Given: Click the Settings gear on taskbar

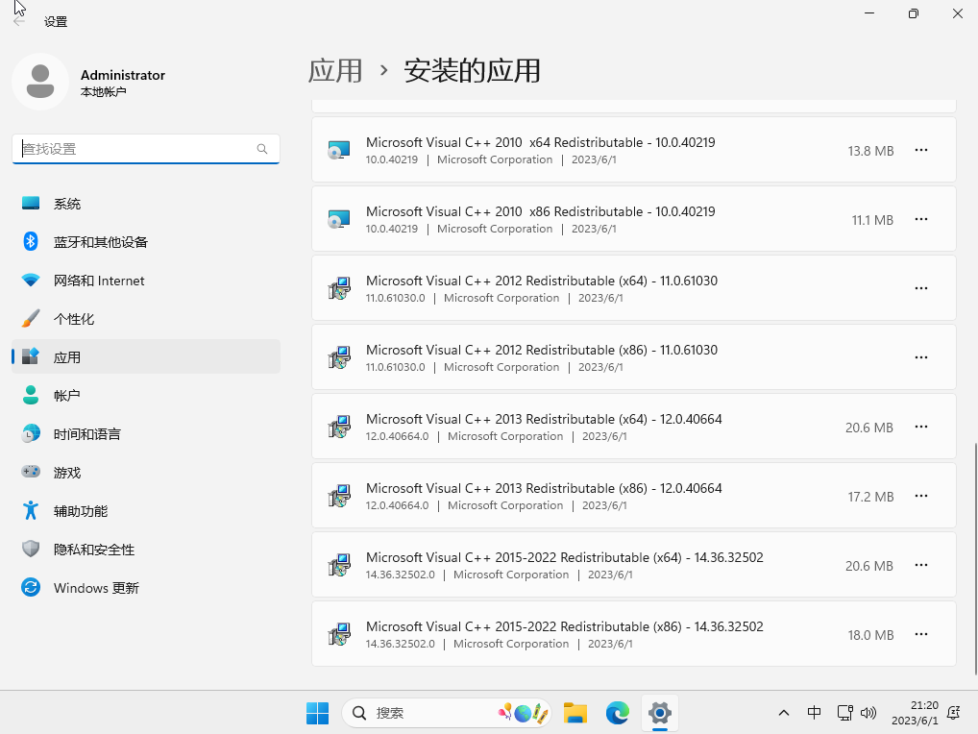Looking at the screenshot, I should [659, 713].
